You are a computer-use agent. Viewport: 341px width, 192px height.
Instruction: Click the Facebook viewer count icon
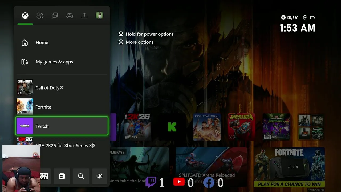point(209,182)
